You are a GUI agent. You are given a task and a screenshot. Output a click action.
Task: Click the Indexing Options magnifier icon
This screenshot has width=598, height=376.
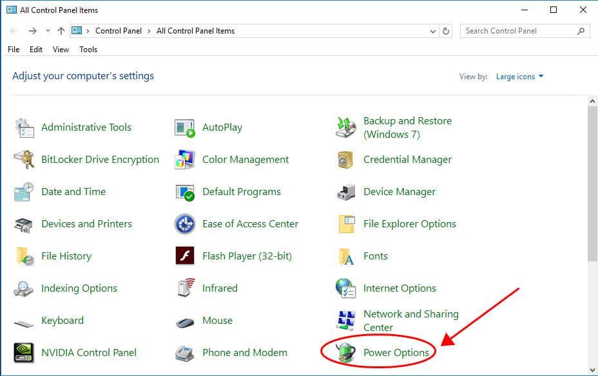coord(24,289)
